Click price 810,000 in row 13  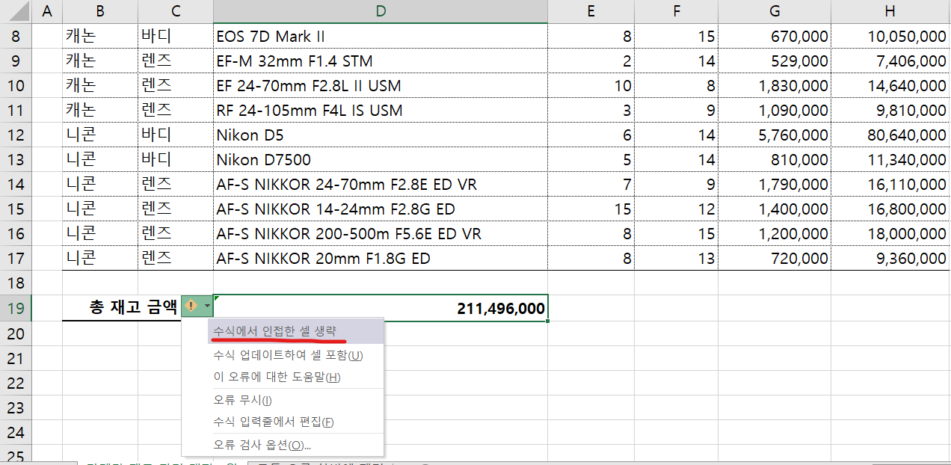(x=775, y=159)
